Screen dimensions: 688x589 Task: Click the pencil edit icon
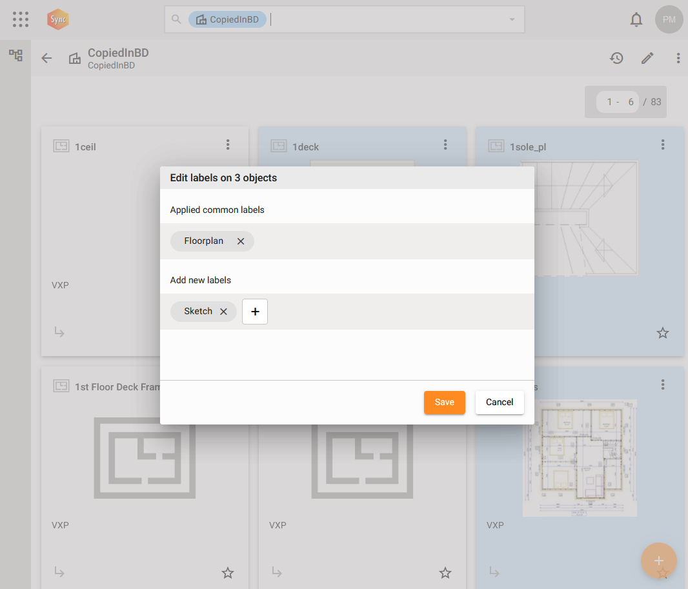[x=647, y=58]
